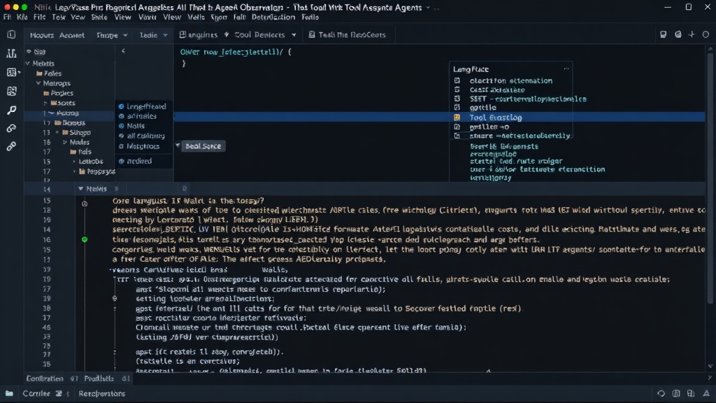Image resolution: width=716 pixels, height=403 pixels.
Task: Click the refresh icon in the bottom-right status bar
Action: tap(661, 393)
